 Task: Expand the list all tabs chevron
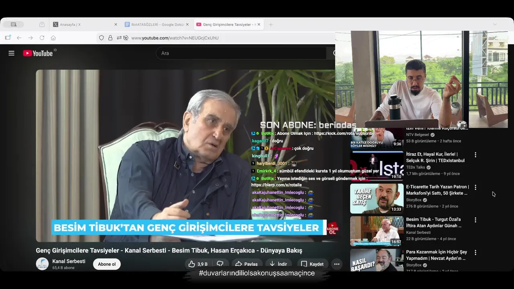[495, 24]
